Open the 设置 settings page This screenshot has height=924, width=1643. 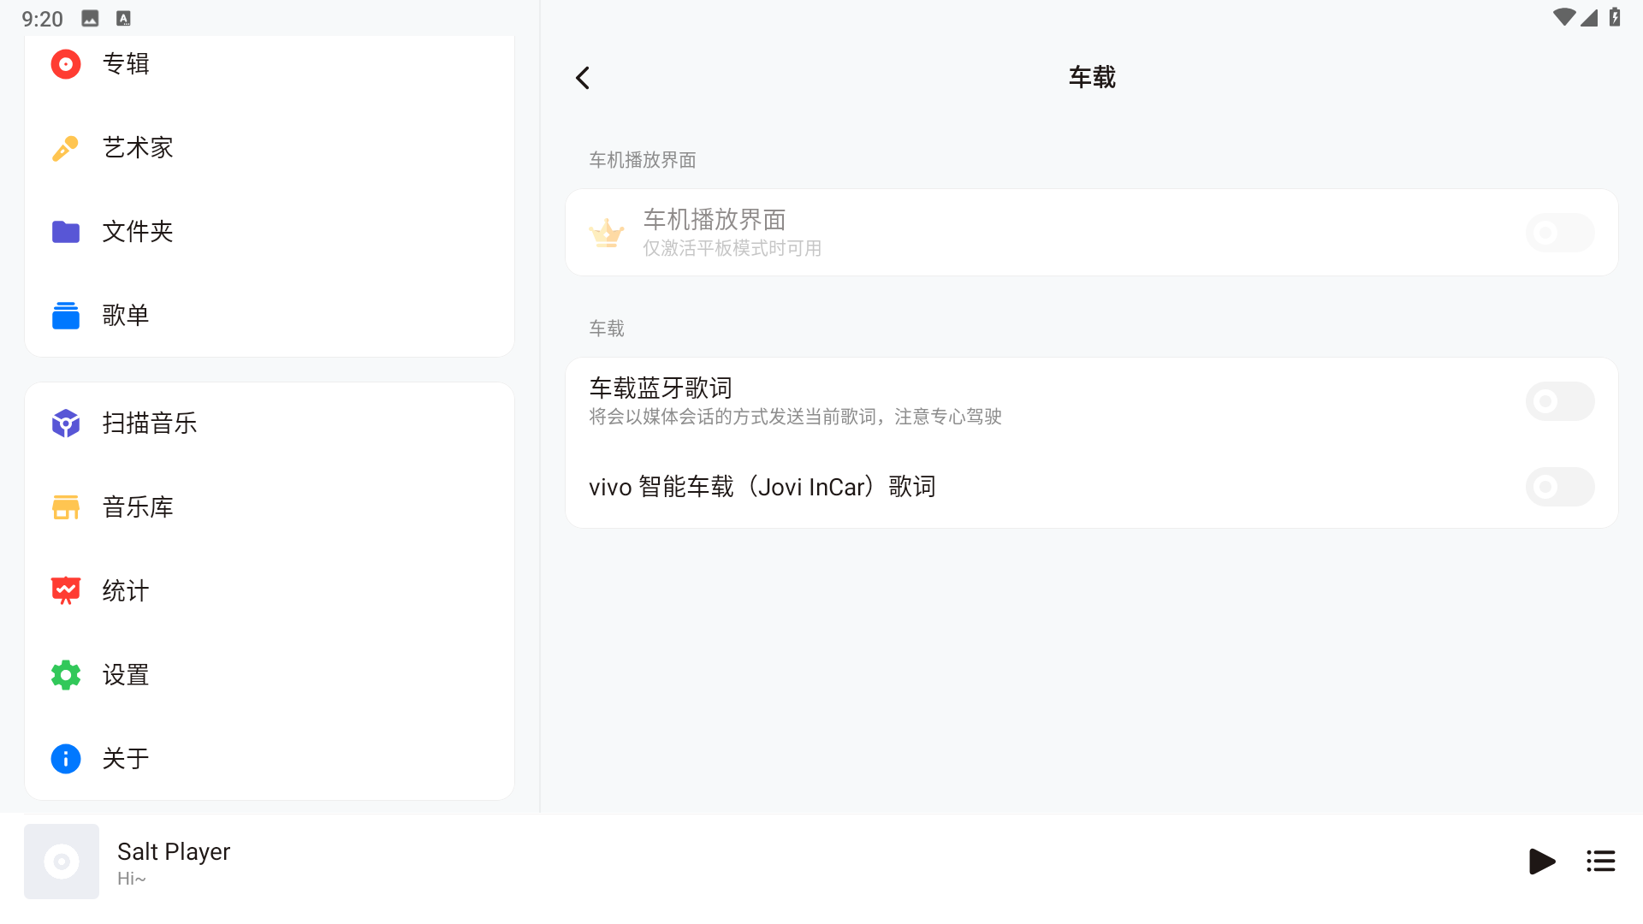point(124,674)
